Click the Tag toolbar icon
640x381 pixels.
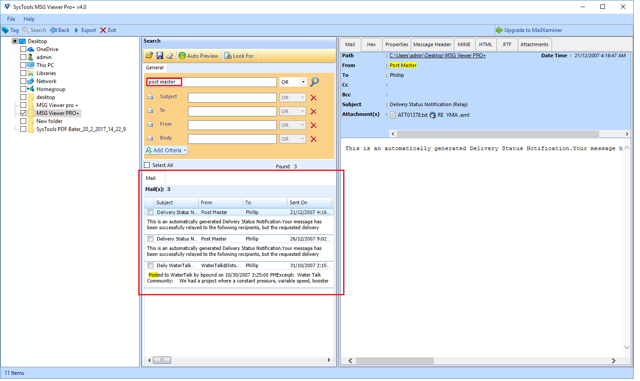5,30
